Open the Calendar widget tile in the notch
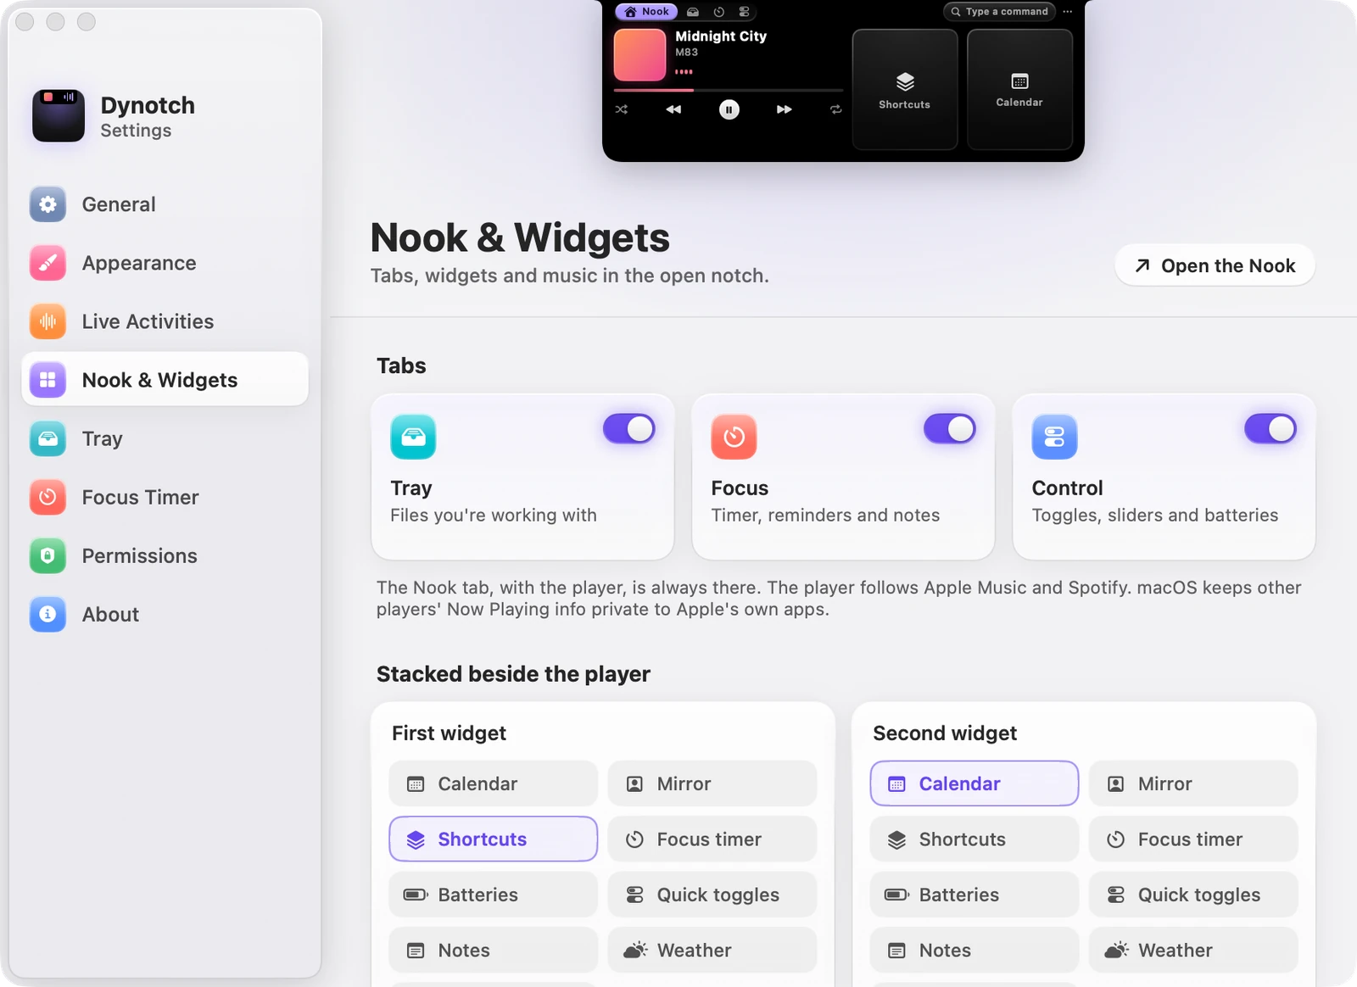Viewport: 1357px width, 987px height. click(1019, 90)
